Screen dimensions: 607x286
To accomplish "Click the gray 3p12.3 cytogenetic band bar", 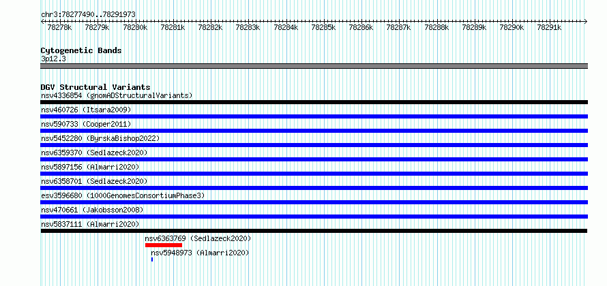I will 314,66.
